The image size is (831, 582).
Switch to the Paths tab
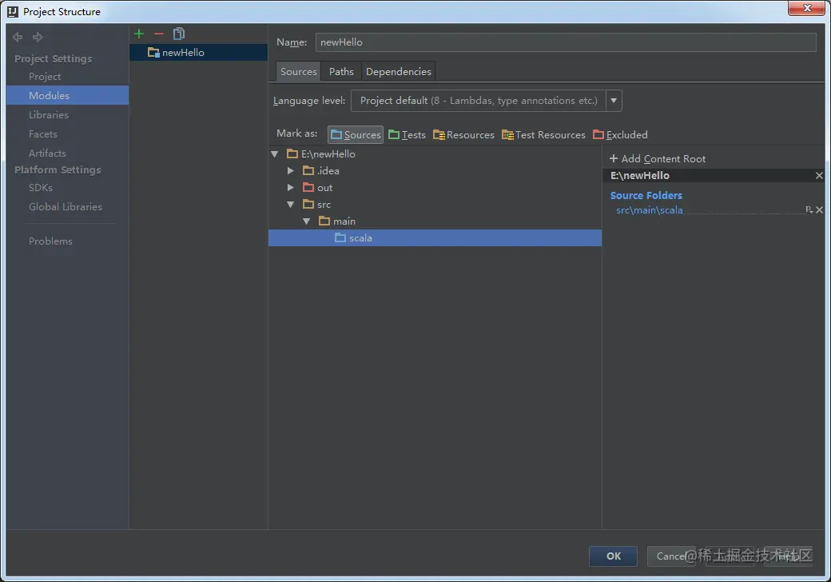341,72
